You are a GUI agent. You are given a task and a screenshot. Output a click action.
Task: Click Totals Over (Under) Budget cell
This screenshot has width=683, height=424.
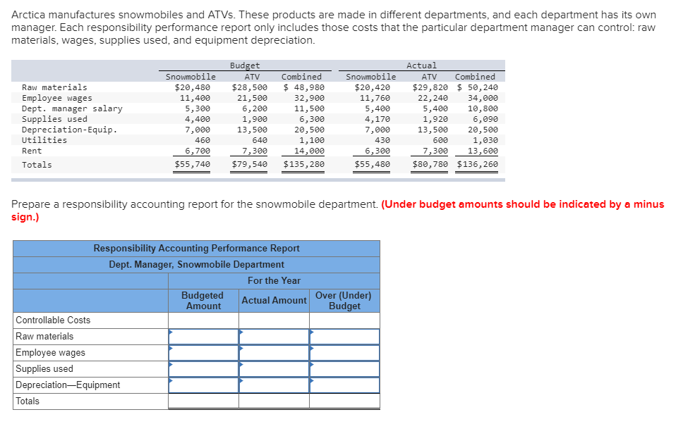click(x=344, y=401)
